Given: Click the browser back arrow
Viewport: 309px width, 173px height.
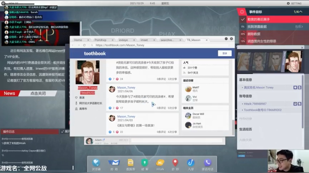Looking at the screenshot, I should pos(73,45).
